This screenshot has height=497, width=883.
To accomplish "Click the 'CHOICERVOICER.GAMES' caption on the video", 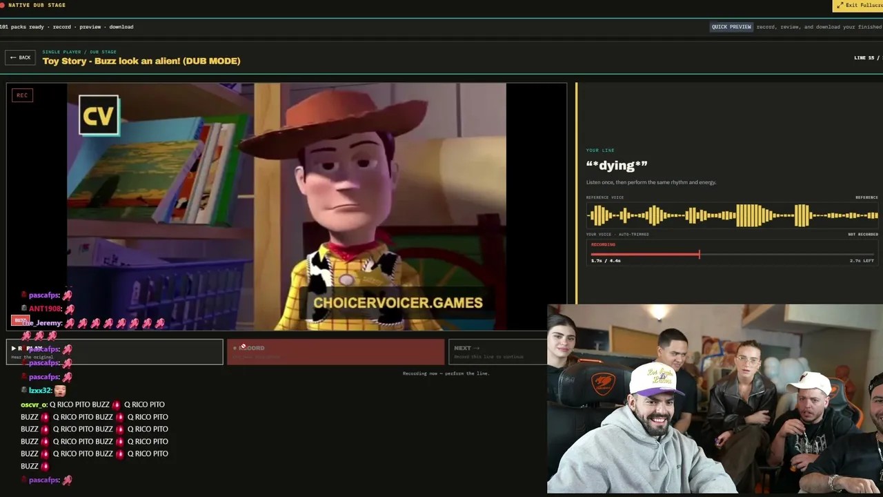I will tap(398, 302).
